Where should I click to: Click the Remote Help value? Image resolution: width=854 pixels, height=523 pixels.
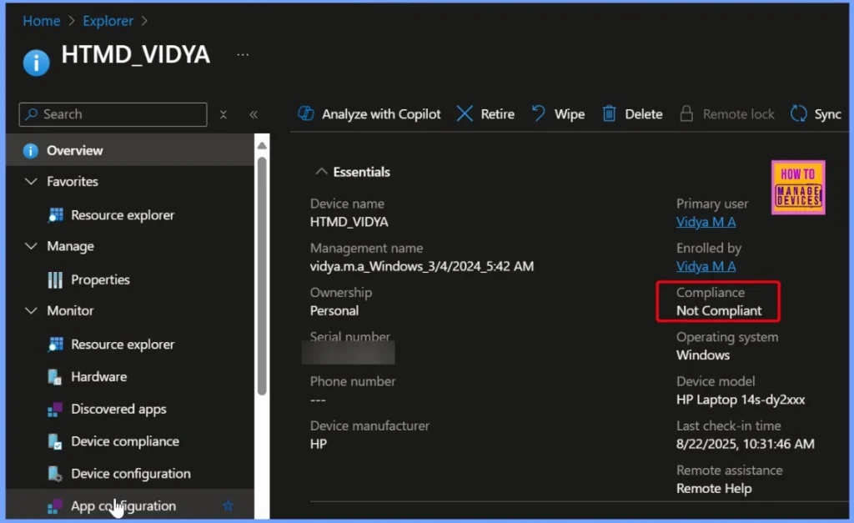coord(714,489)
